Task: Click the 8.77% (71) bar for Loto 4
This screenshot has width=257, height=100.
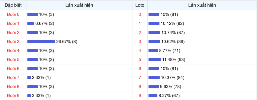Action: pos(153,51)
